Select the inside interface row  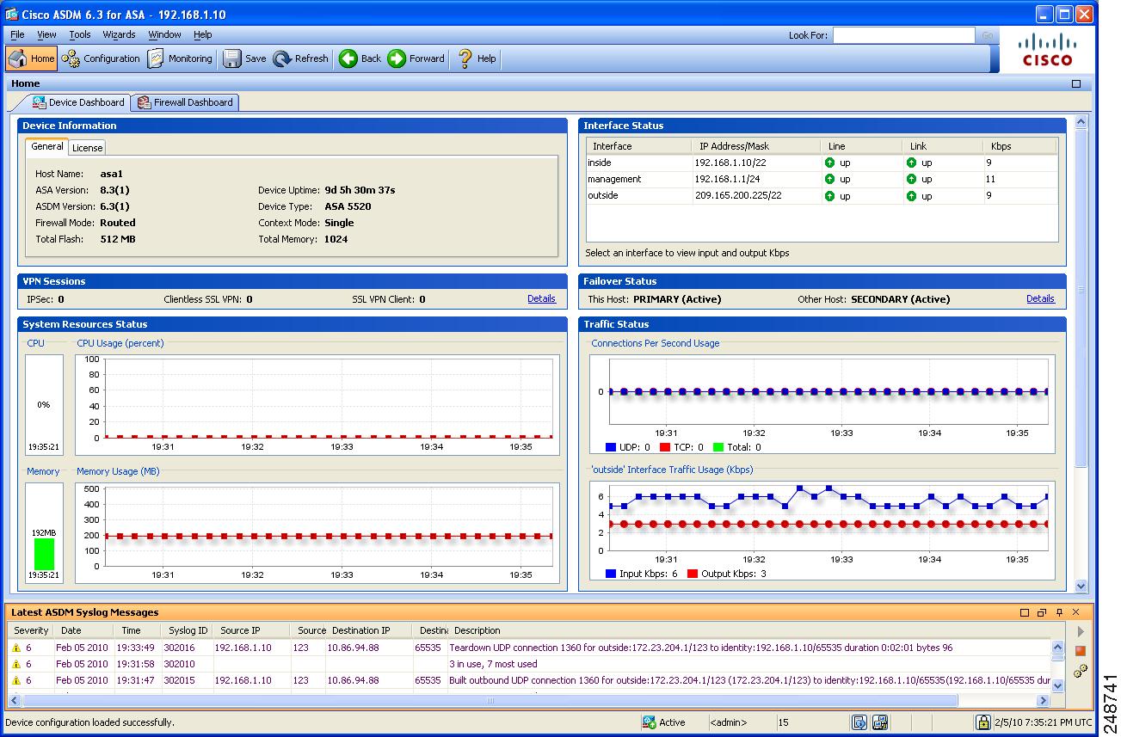[x=822, y=163]
